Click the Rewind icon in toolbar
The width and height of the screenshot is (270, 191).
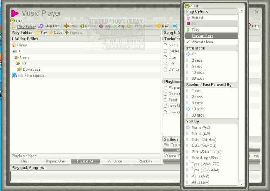(x=82, y=26)
